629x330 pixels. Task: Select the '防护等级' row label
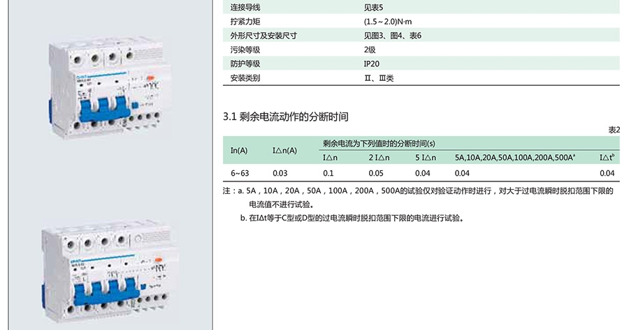click(245, 63)
